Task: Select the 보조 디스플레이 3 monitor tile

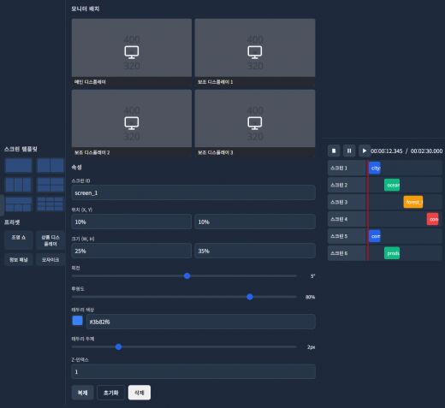Action: click(255, 123)
